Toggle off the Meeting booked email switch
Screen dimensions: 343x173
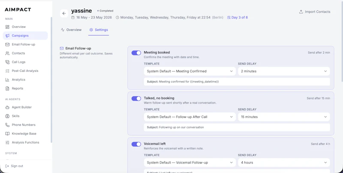tap(136, 53)
